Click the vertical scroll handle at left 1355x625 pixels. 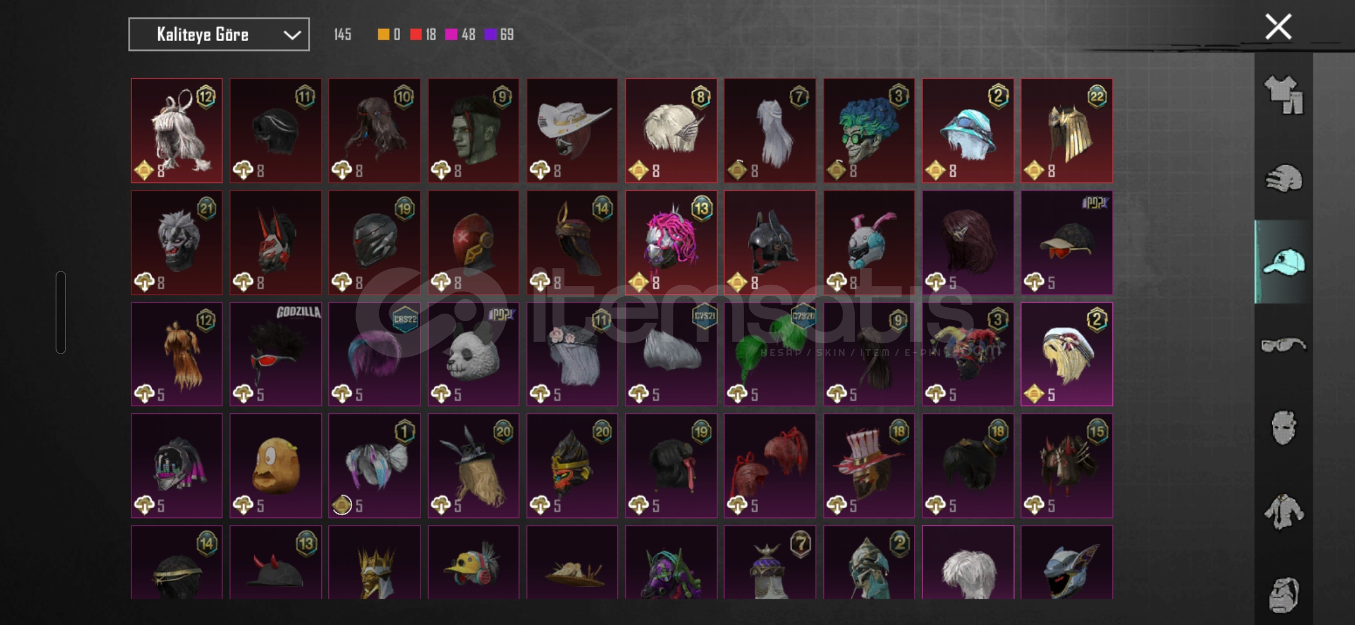[x=61, y=312]
